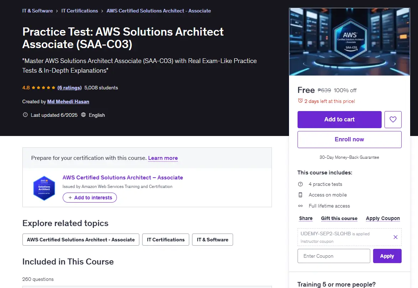The image size is (418, 288).
Task: Open AWS Certified Solutions Architect – Associate certification title
Action: pyautogui.click(x=123, y=177)
